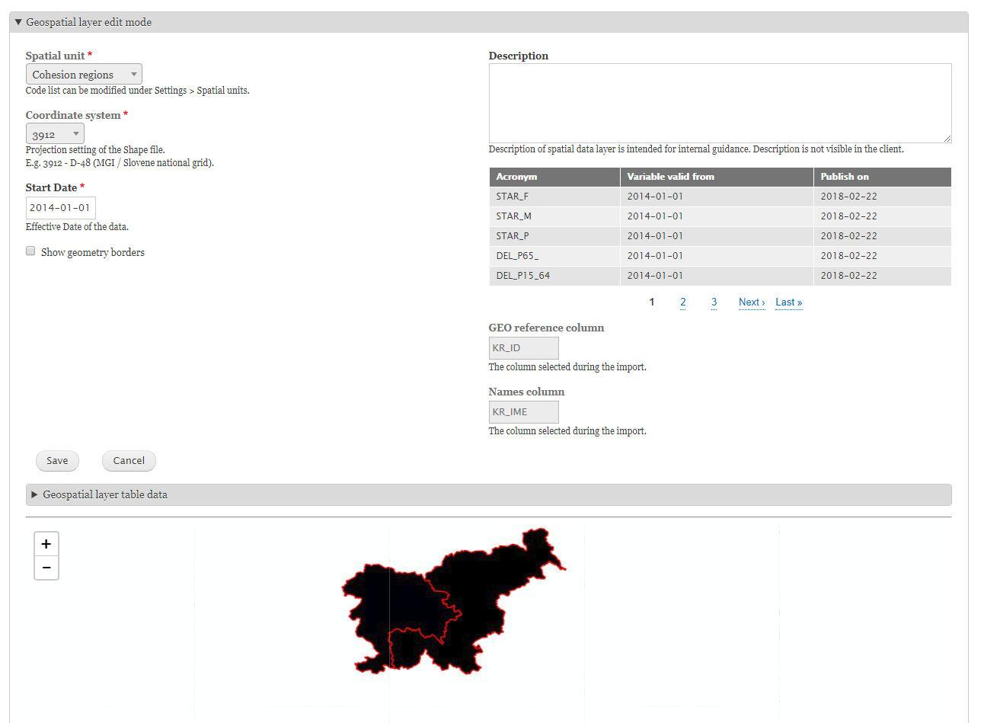Focus the Start Date input field
The height and width of the screenshot is (723, 984).
[x=61, y=208]
